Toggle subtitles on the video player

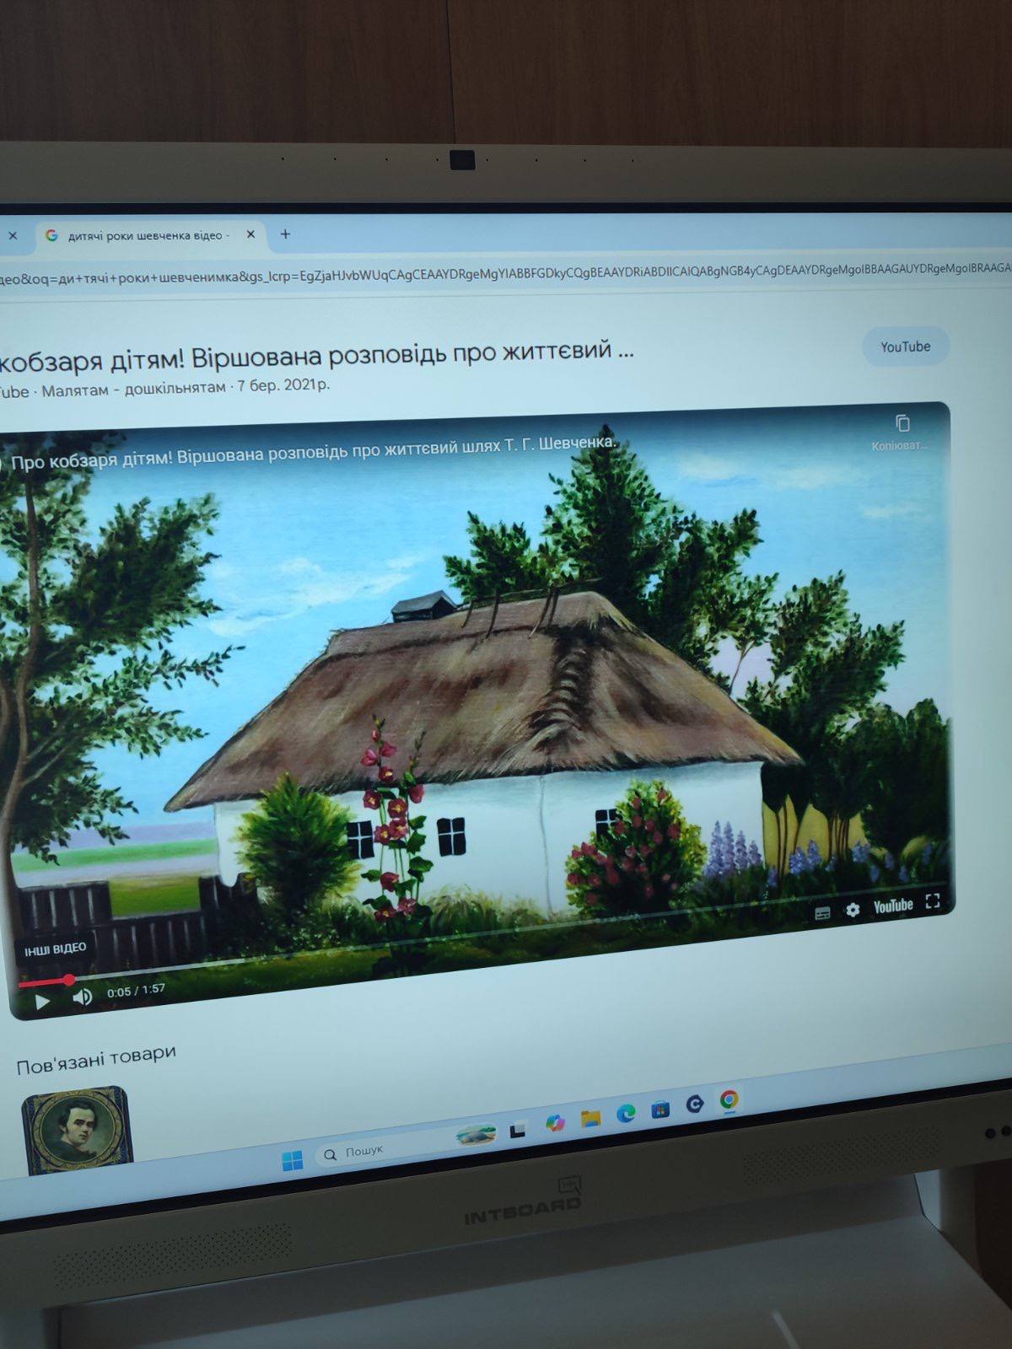(x=822, y=913)
